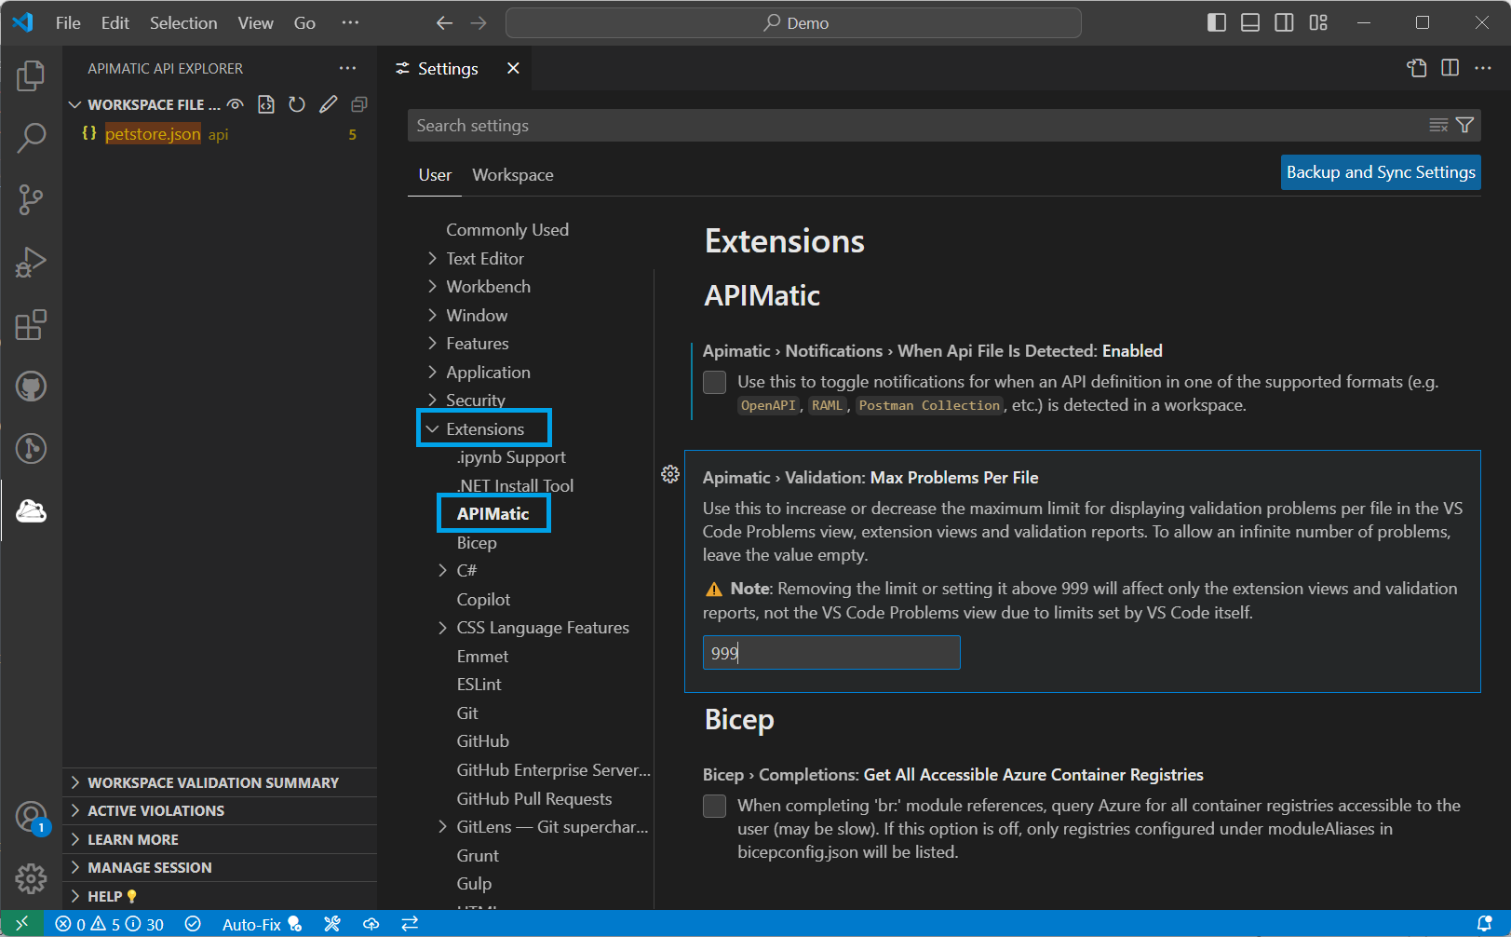
Task: Expand the Text Editor settings category
Action: (432, 258)
